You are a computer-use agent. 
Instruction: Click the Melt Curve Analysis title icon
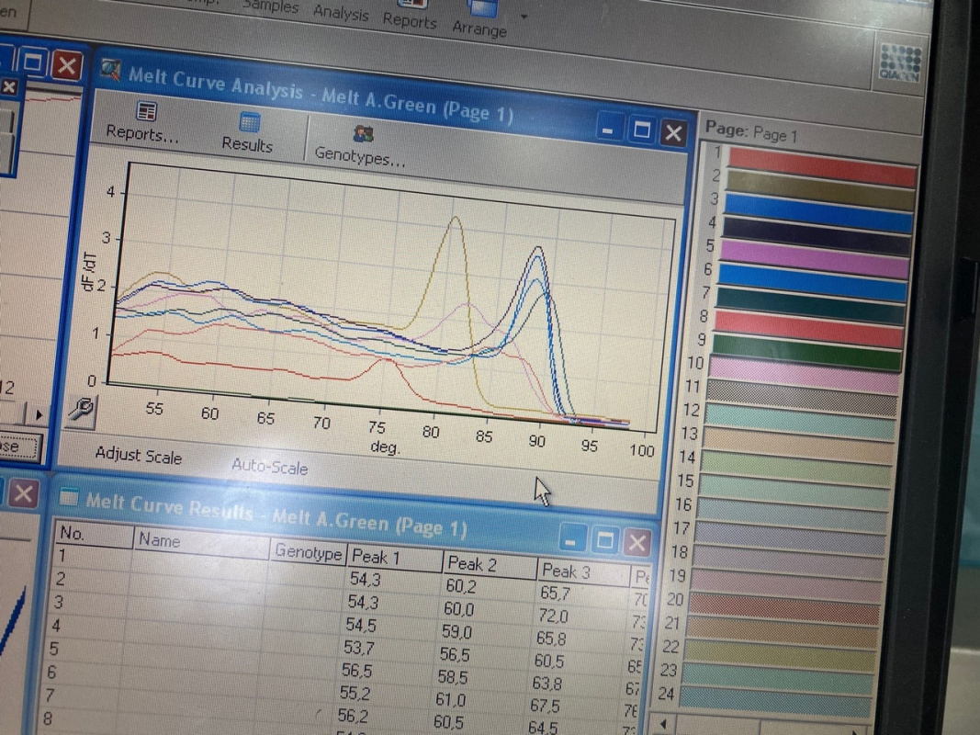pyautogui.click(x=112, y=70)
